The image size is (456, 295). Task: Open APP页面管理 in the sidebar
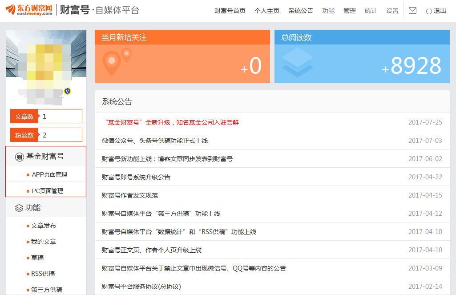coord(49,174)
